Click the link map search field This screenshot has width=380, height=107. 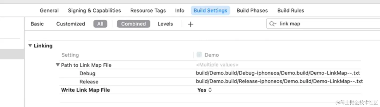click(320, 24)
